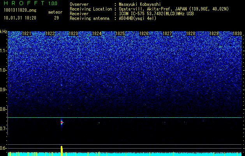Click the 1830 time marker
This screenshot has height=156, width=245.
(x=237, y=34)
